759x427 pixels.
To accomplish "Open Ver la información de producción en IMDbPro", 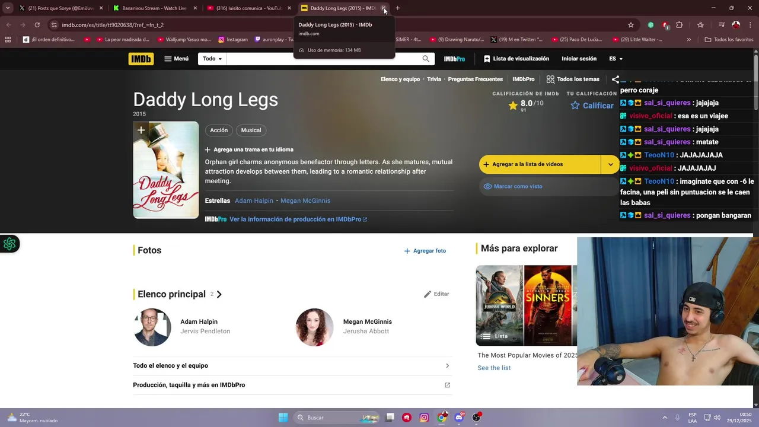I will tap(298, 219).
